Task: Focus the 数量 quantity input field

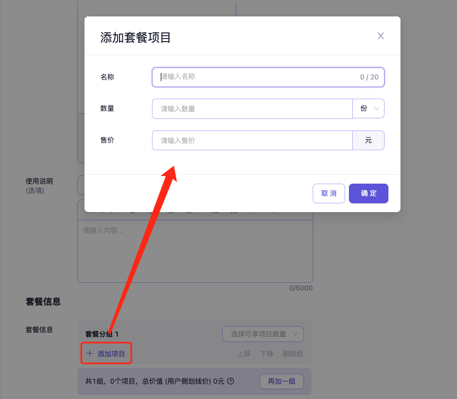Action: coord(252,109)
